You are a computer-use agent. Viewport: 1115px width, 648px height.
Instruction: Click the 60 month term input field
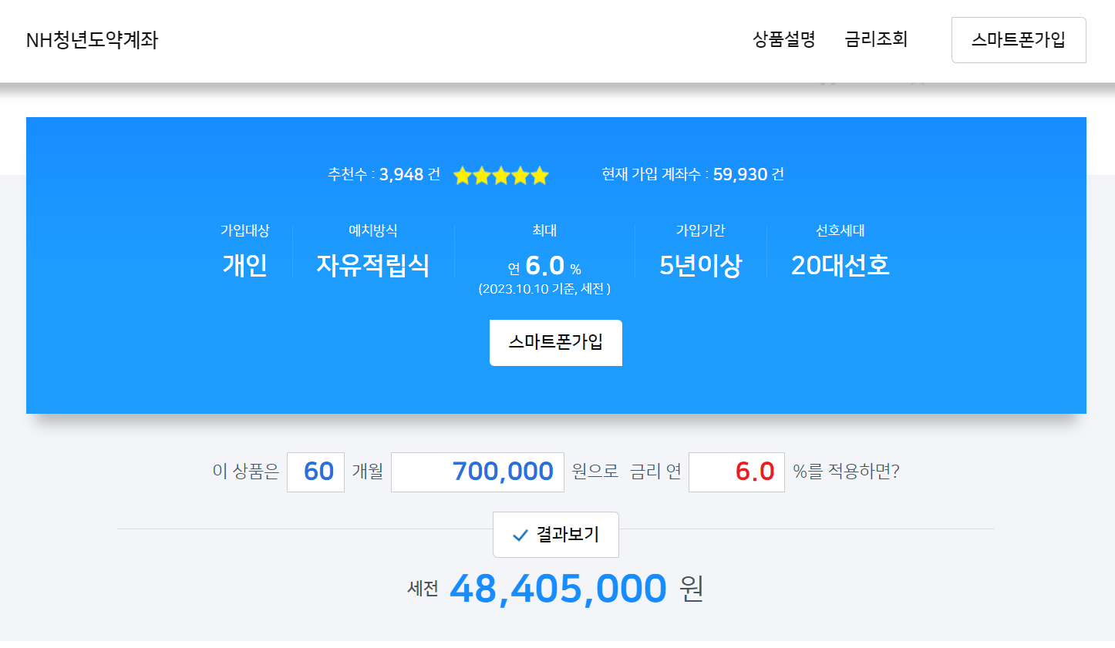tap(315, 472)
